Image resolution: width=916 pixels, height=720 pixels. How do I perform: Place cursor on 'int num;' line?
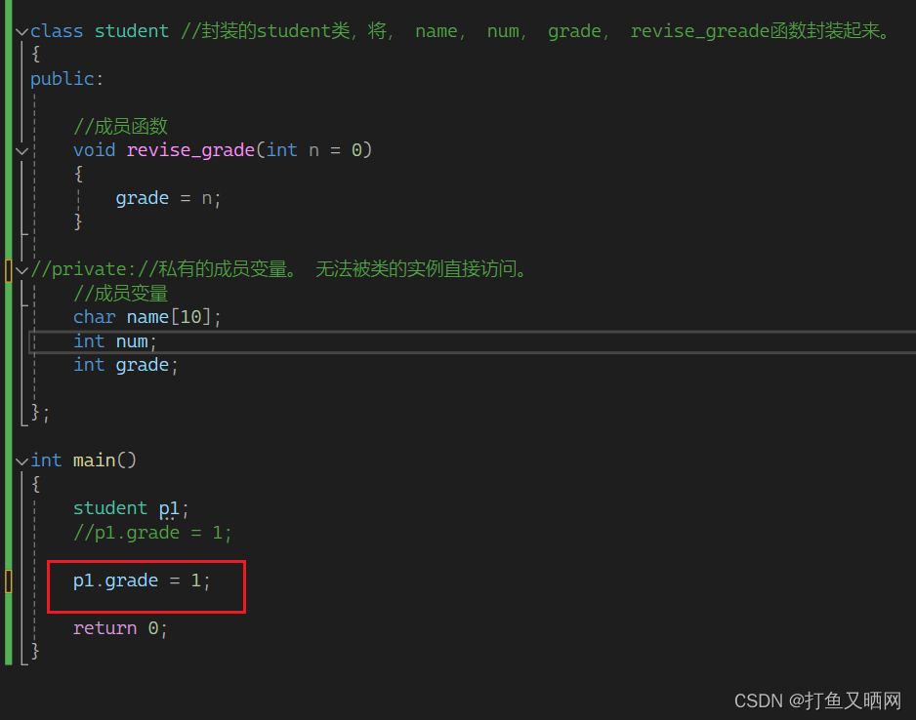point(115,341)
